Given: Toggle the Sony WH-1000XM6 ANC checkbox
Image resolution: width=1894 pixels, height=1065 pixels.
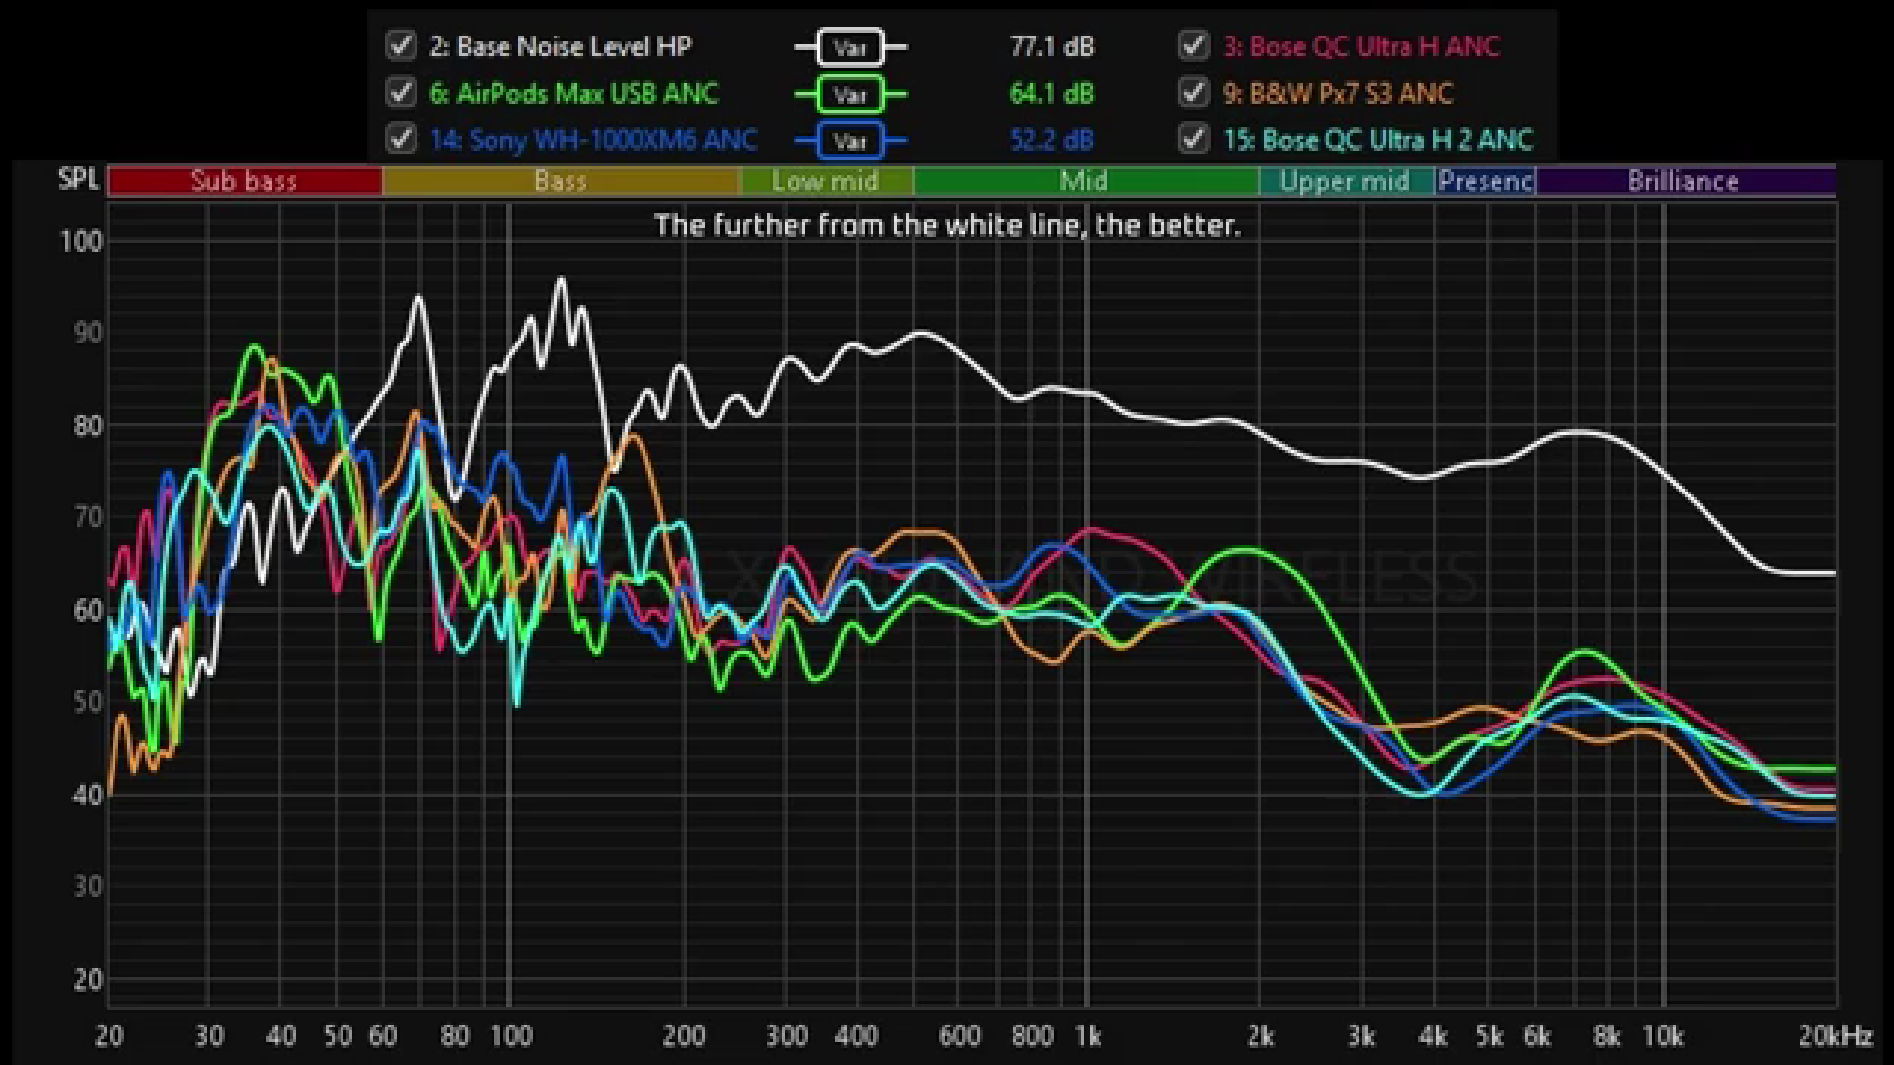Looking at the screenshot, I should coord(401,138).
